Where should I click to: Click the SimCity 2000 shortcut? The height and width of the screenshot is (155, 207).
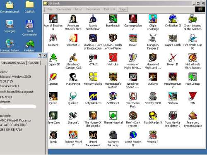pyautogui.click(x=153, y=96)
